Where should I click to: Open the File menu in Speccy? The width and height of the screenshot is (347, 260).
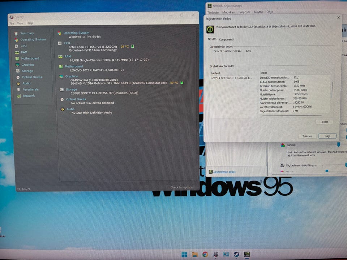pyautogui.click(x=12, y=23)
